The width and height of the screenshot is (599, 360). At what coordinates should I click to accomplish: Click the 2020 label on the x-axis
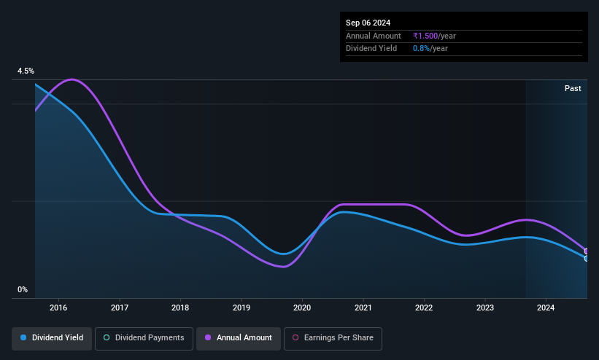[302, 308]
